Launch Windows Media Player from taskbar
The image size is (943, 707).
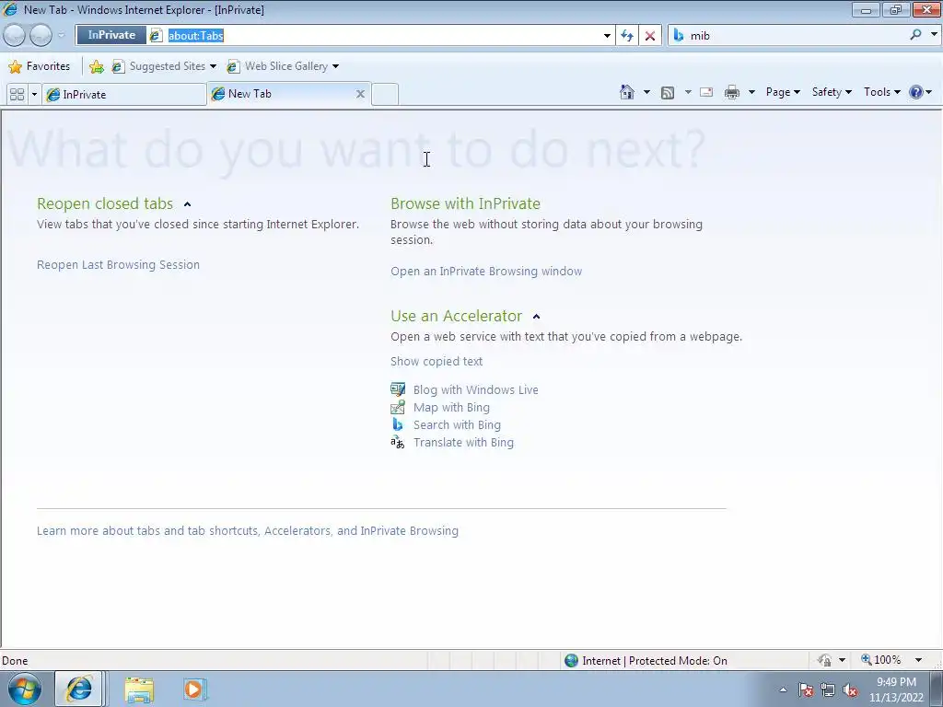tap(193, 689)
